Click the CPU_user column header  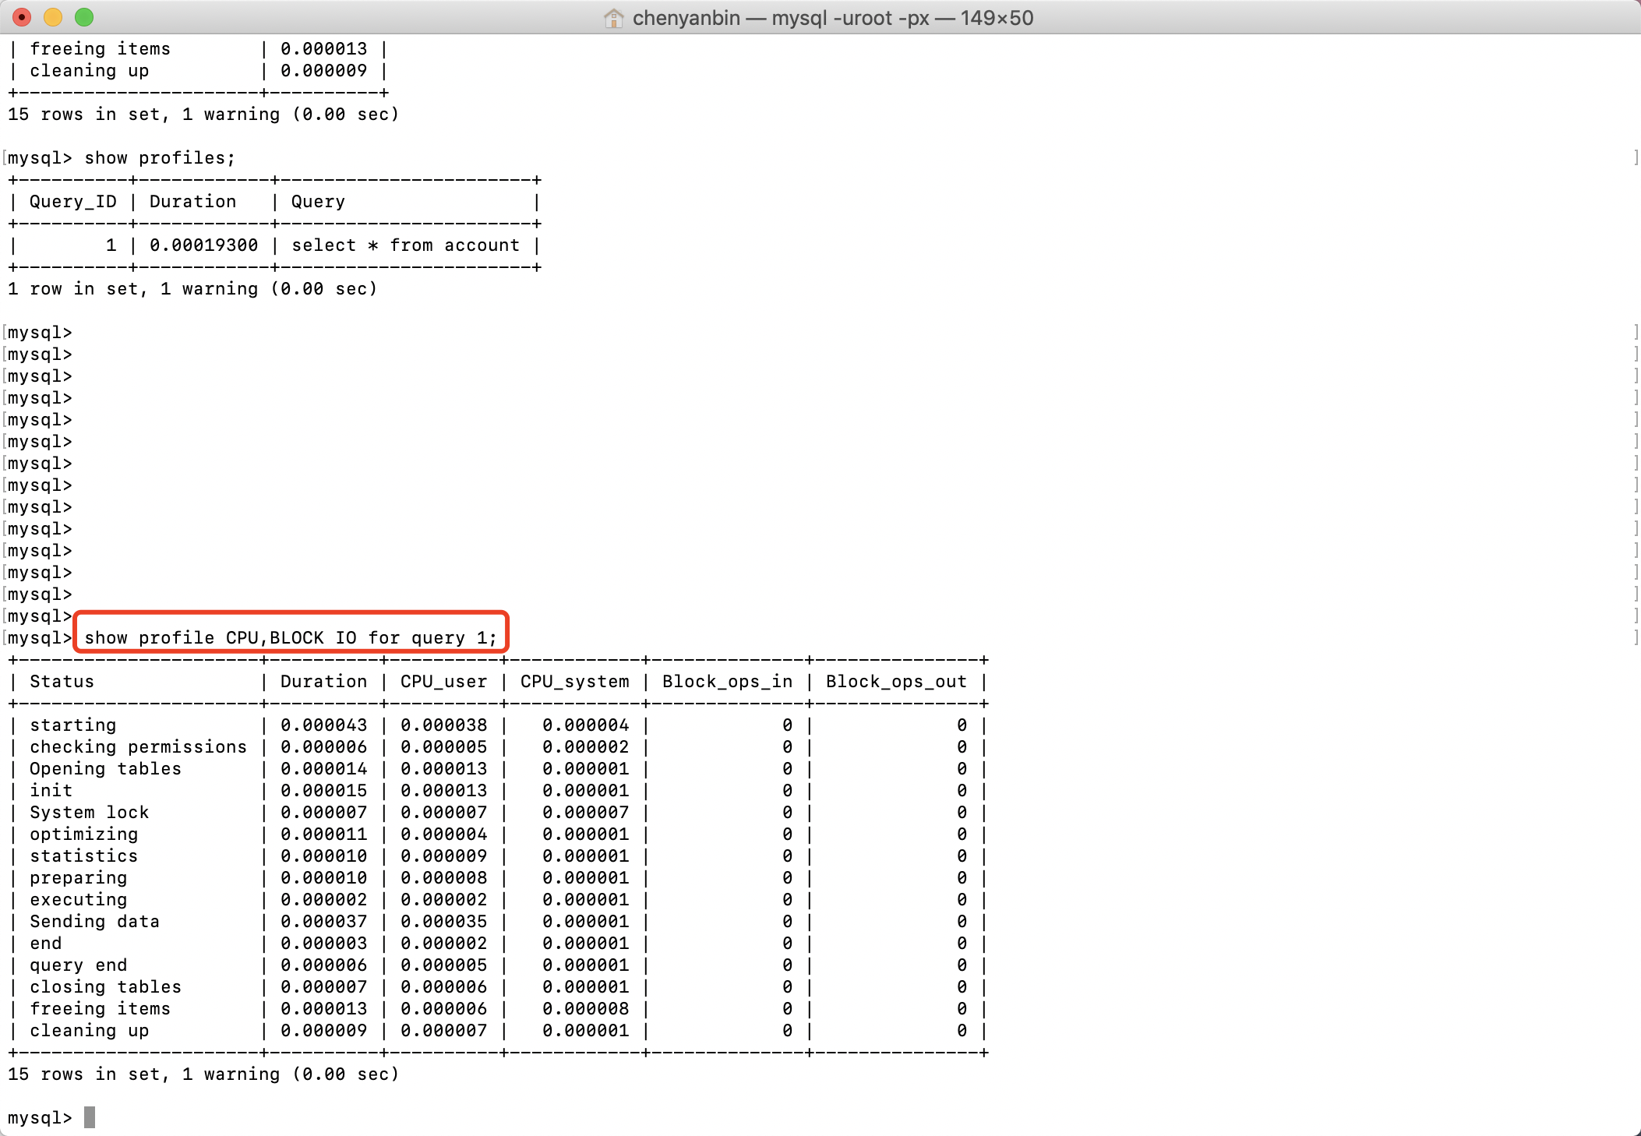pyautogui.click(x=443, y=682)
